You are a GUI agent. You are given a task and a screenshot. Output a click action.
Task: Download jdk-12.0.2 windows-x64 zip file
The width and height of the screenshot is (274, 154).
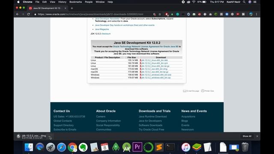(156, 78)
